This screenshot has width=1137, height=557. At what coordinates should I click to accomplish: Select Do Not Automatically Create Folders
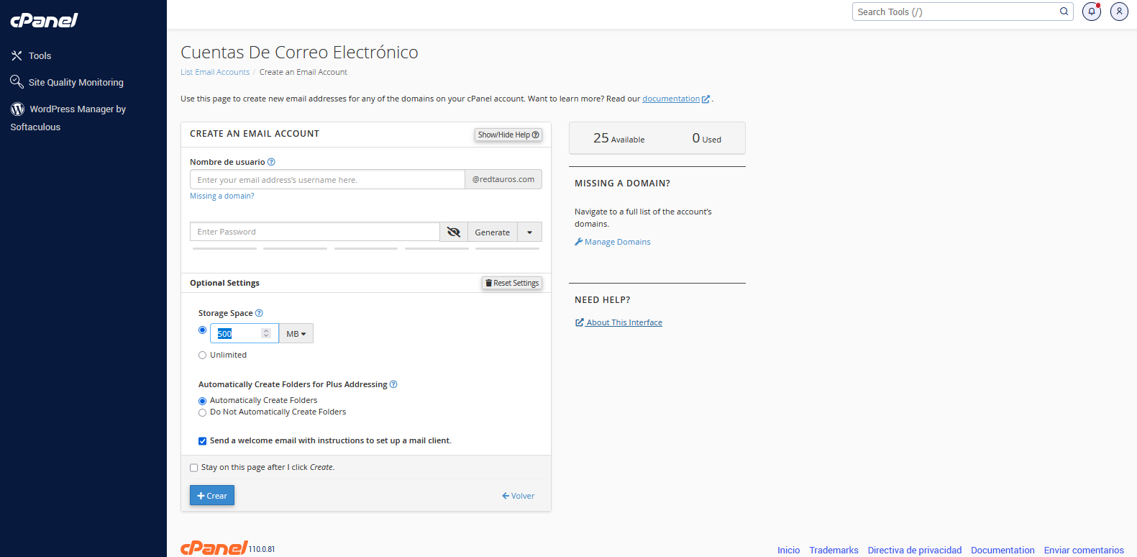(202, 412)
